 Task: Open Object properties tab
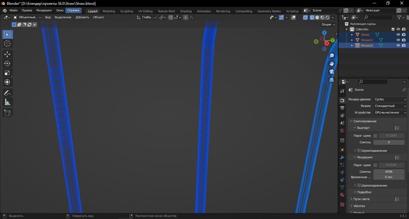tap(342, 150)
